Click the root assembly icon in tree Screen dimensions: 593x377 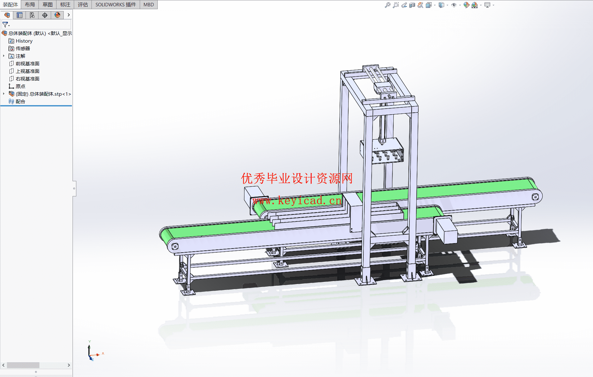[x=4, y=33]
